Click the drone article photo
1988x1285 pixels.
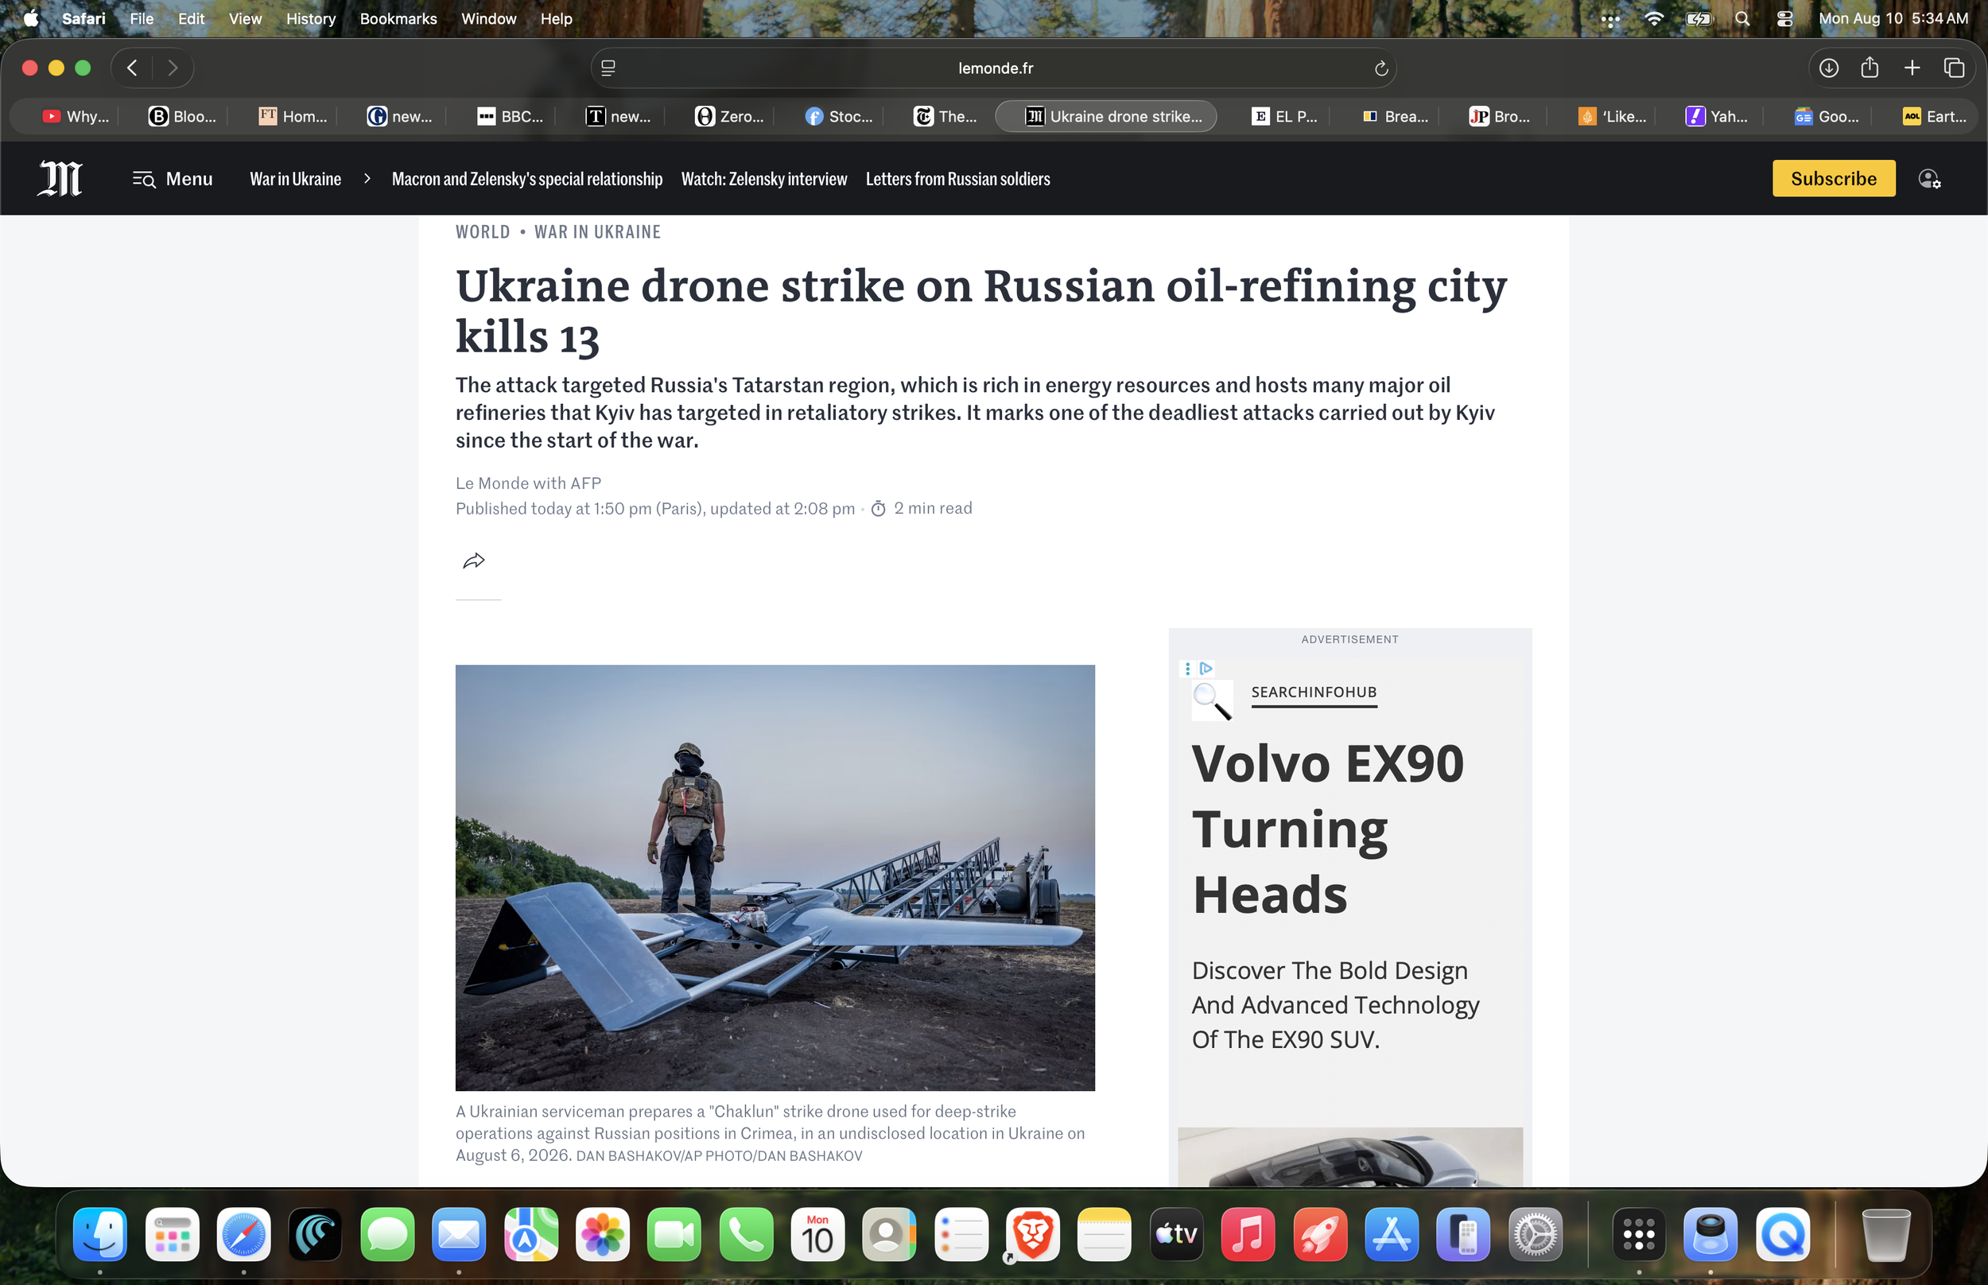[x=775, y=877]
